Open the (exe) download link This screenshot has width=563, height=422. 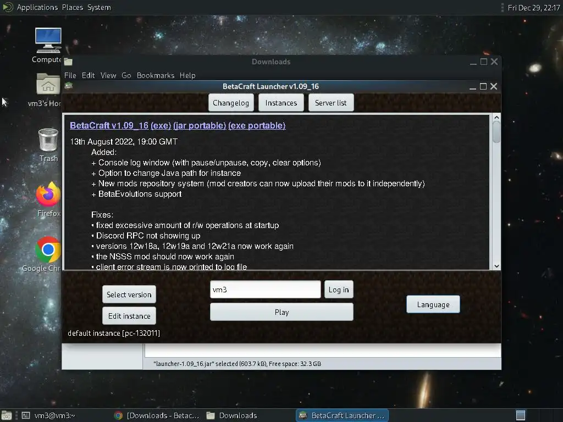point(161,126)
